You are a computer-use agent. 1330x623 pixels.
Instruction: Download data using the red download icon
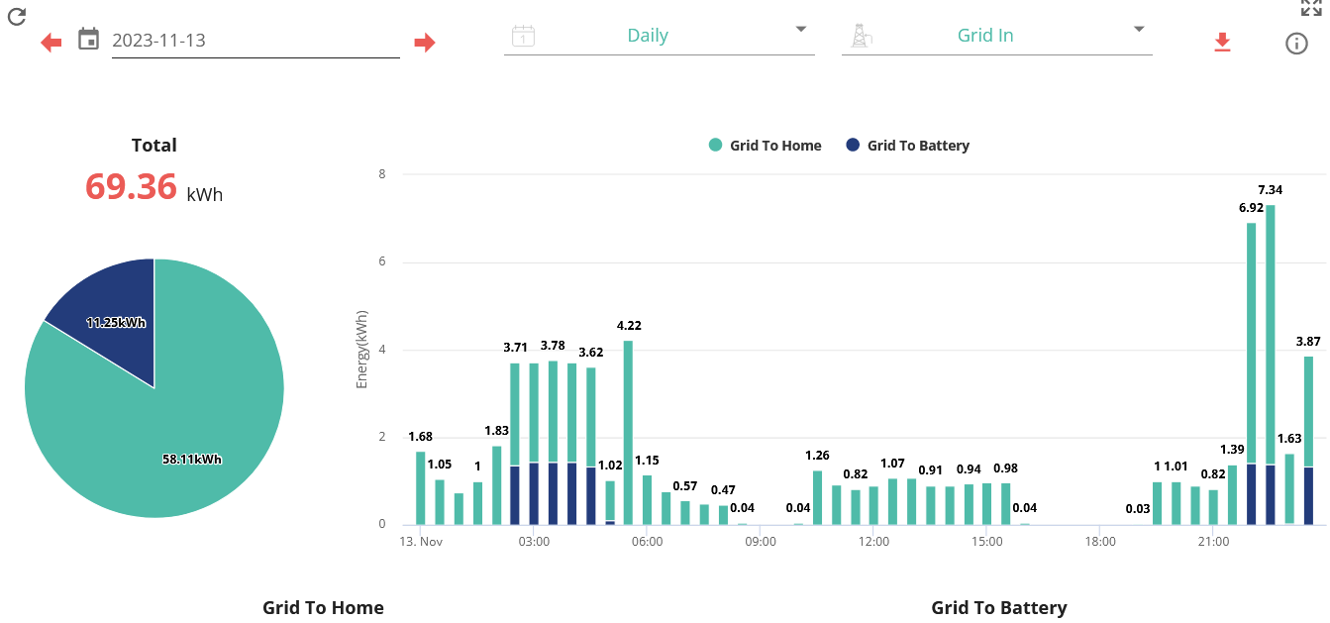1222,43
